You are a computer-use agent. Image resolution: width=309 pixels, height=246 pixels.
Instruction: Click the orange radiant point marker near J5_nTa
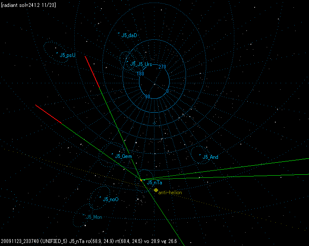141,180
